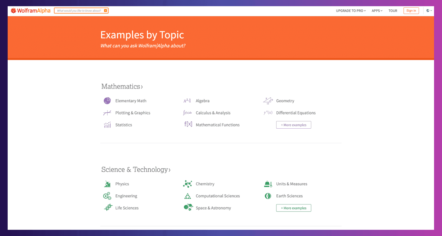Expand the Mathematics section heading

(x=122, y=86)
